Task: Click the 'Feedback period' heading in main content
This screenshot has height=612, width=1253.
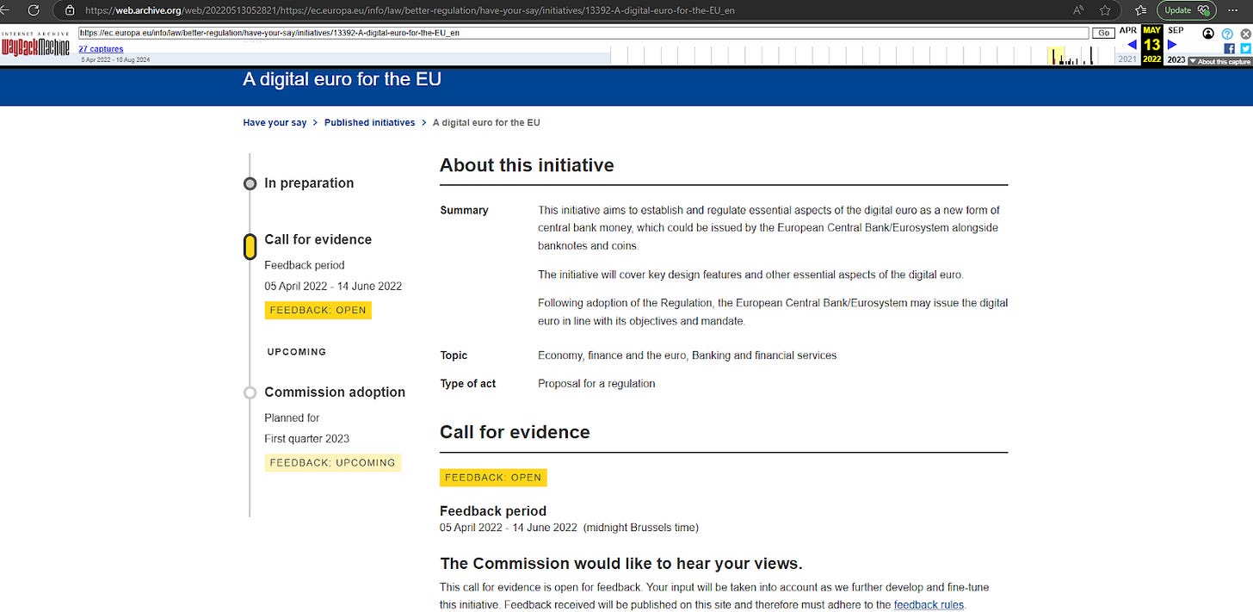Action: click(x=493, y=511)
